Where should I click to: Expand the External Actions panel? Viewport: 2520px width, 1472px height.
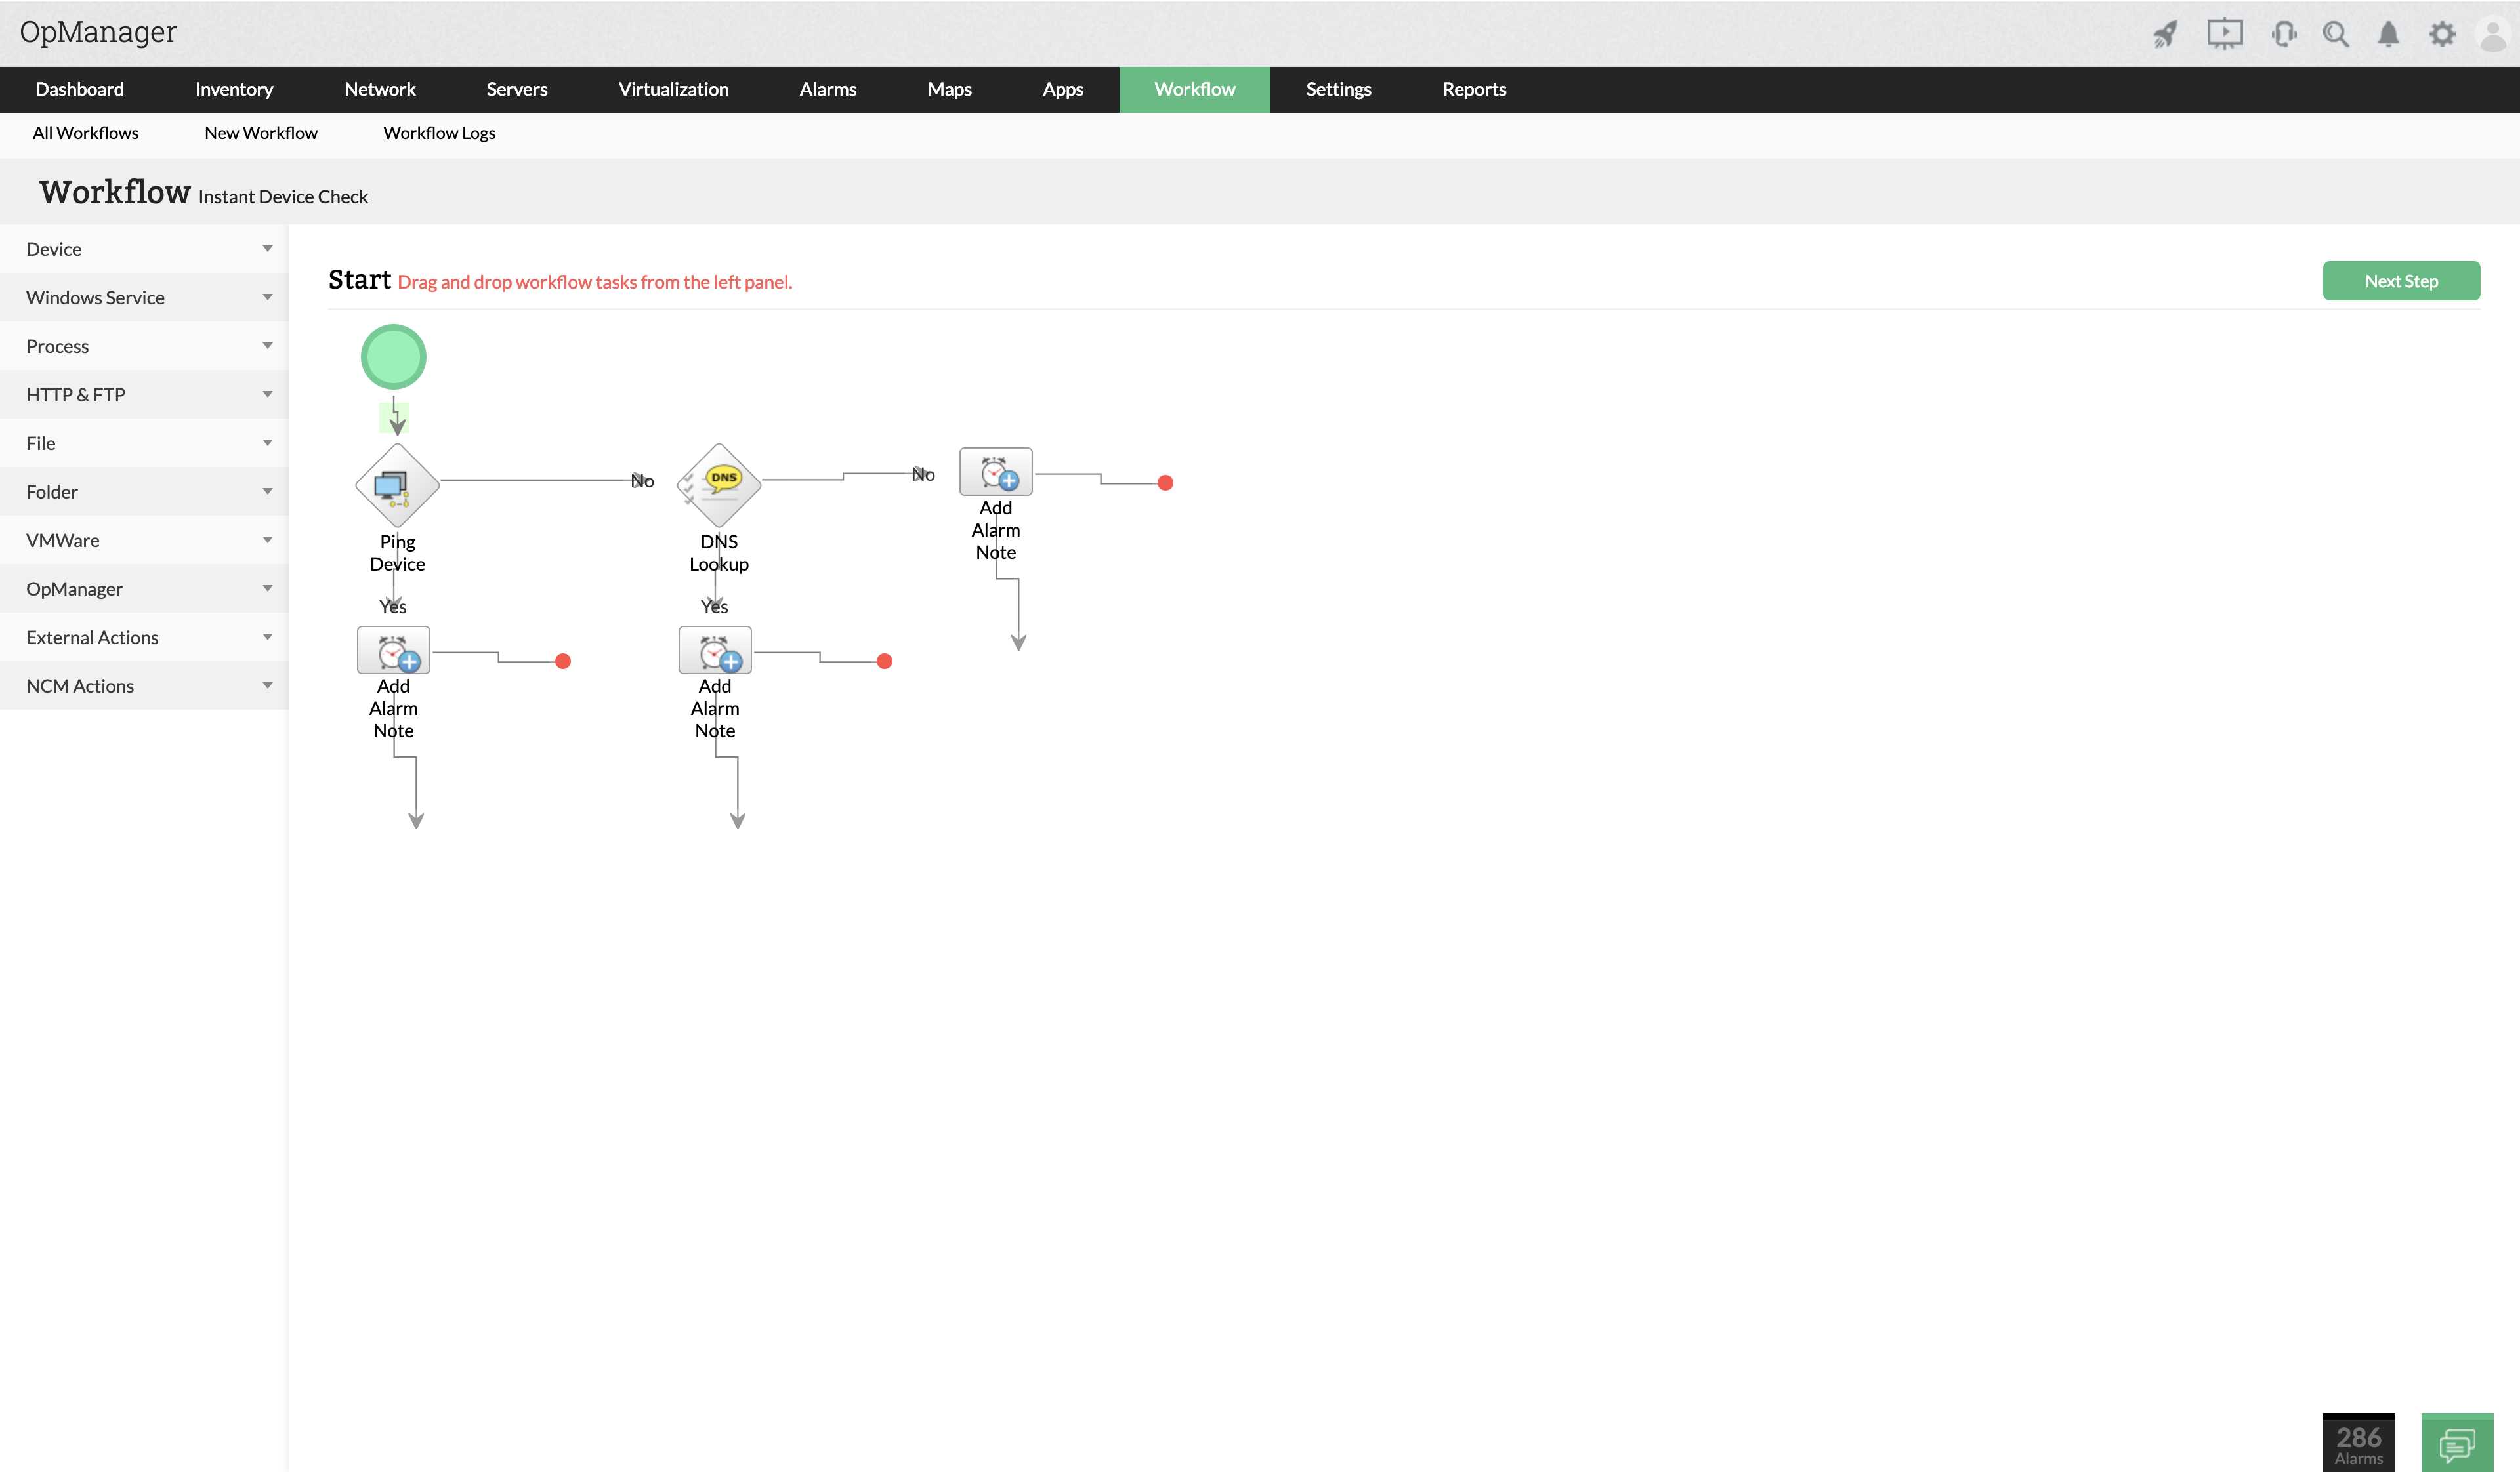click(144, 636)
